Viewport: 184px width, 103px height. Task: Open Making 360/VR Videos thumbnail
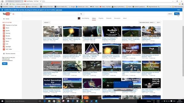point(151,83)
